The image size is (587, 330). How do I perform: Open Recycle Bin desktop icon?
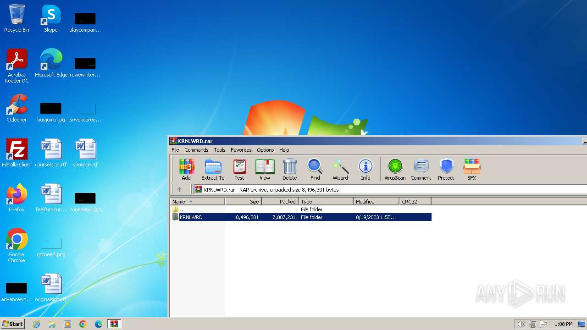tap(17, 19)
